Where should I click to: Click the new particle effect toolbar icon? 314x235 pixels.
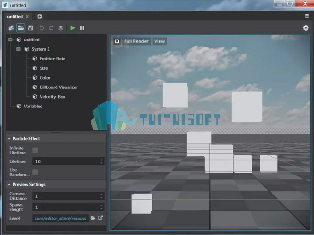[11, 28]
